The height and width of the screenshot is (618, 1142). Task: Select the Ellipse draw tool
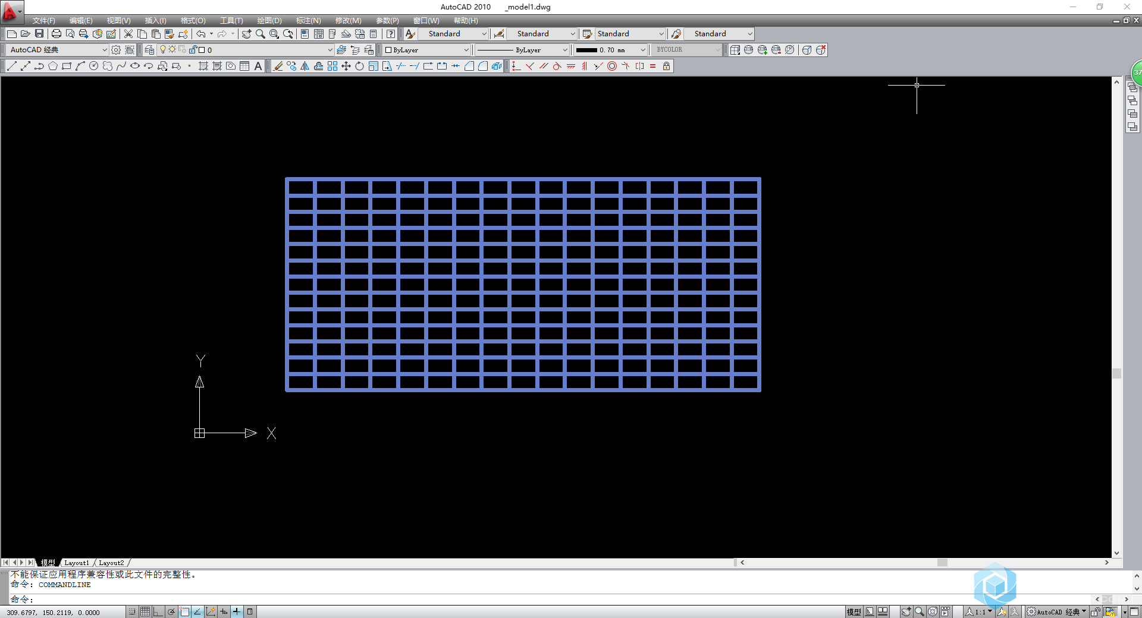[x=135, y=66]
